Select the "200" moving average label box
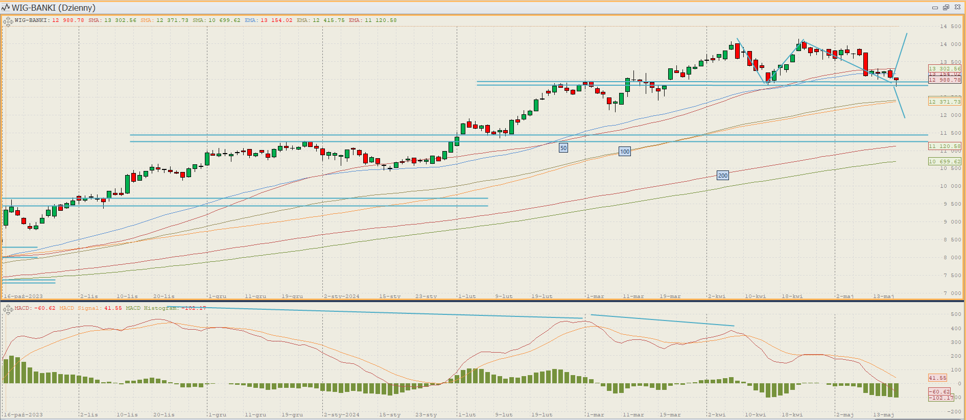 pyautogui.click(x=723, y=176)
